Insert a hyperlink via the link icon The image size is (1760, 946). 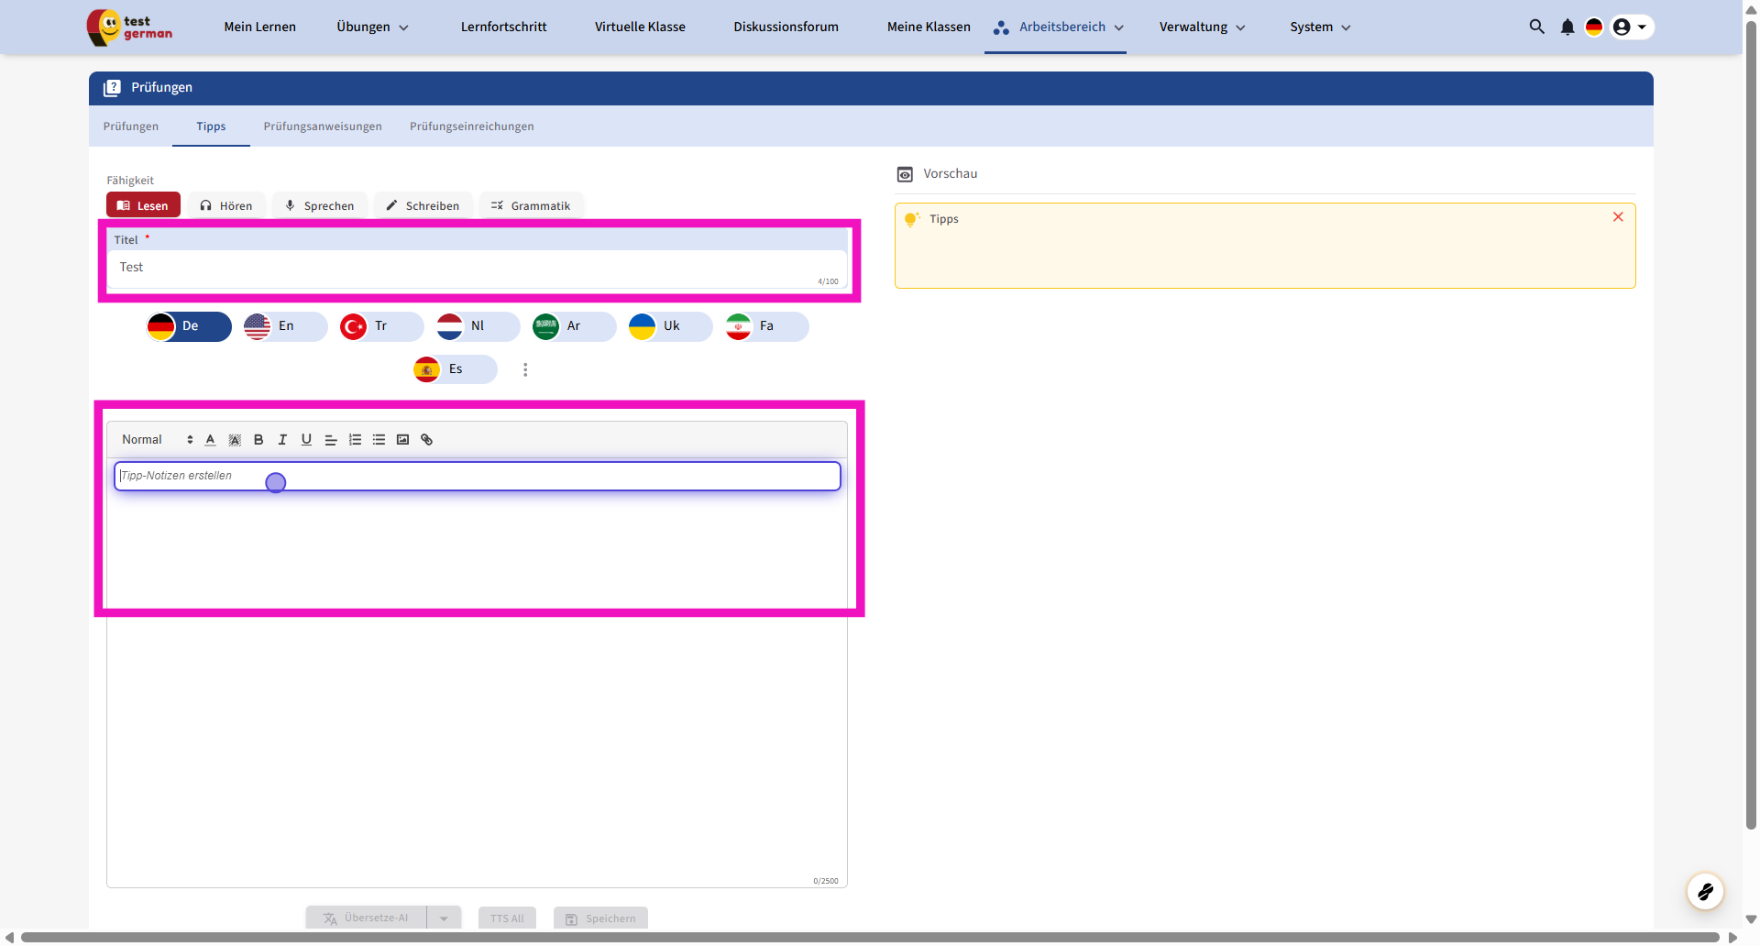point(427,440)
